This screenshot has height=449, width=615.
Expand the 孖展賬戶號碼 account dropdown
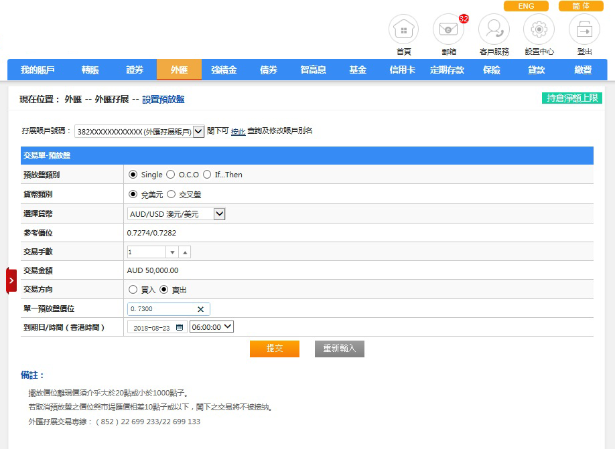[x=198, y=132]
